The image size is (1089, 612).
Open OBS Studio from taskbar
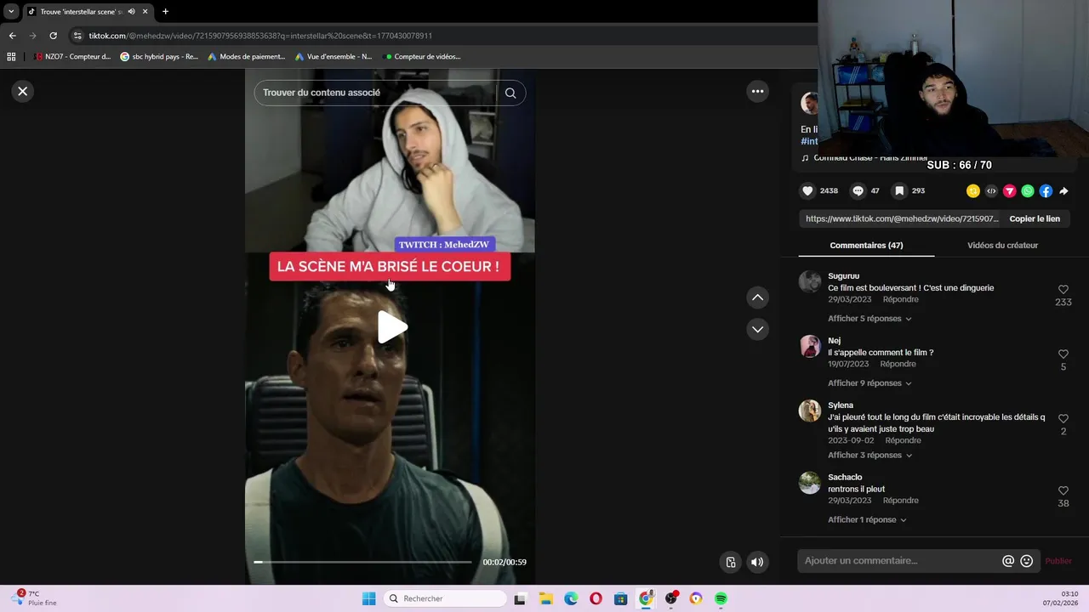[x=671, y=598]
